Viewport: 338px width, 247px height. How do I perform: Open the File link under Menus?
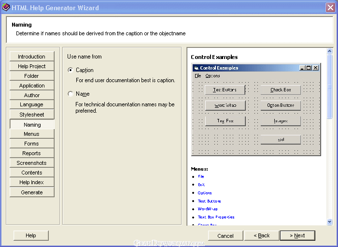click(201, 176)
